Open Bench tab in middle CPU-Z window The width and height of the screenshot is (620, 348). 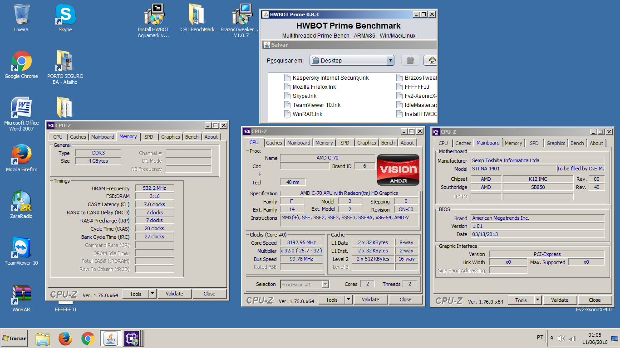(388, 143)
